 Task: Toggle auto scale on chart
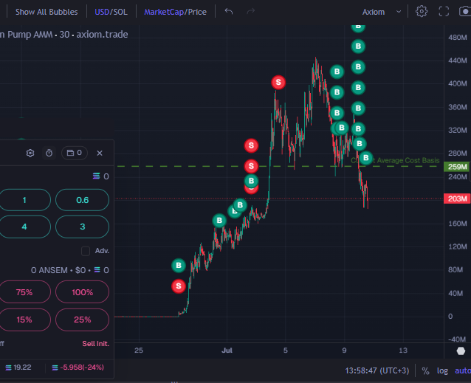(x=463, y=371)
